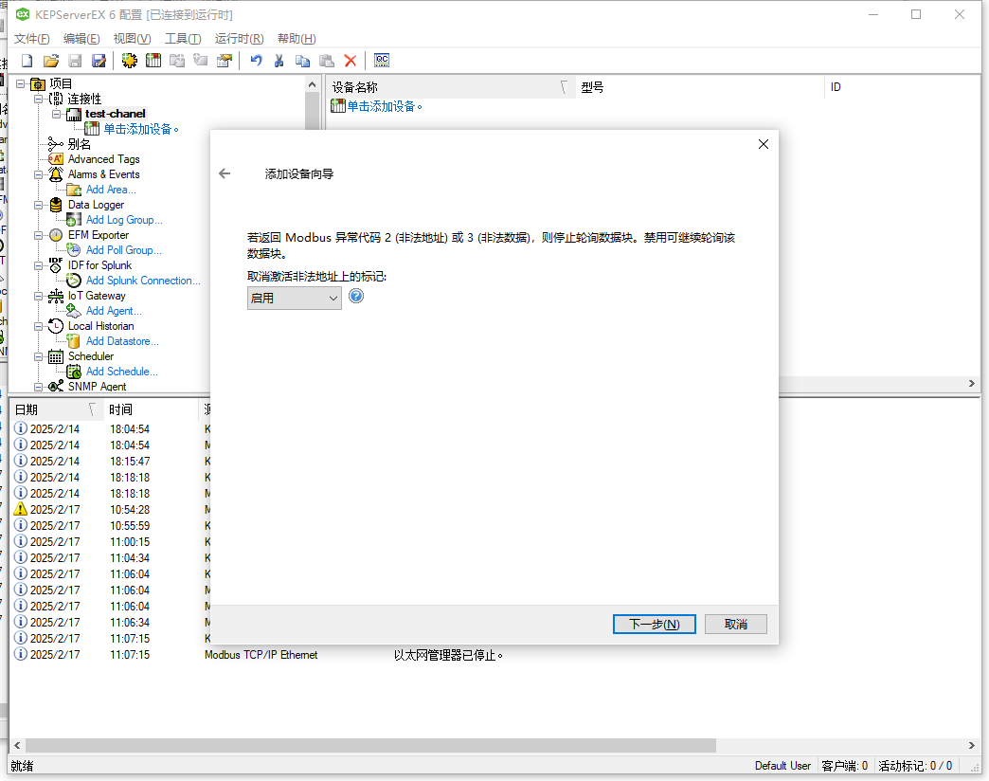Select Advanced Tags tree item
This screenshot has height=781, width=989.
103,159
